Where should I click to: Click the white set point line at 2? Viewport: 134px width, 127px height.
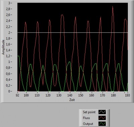[x=73, y=33]
